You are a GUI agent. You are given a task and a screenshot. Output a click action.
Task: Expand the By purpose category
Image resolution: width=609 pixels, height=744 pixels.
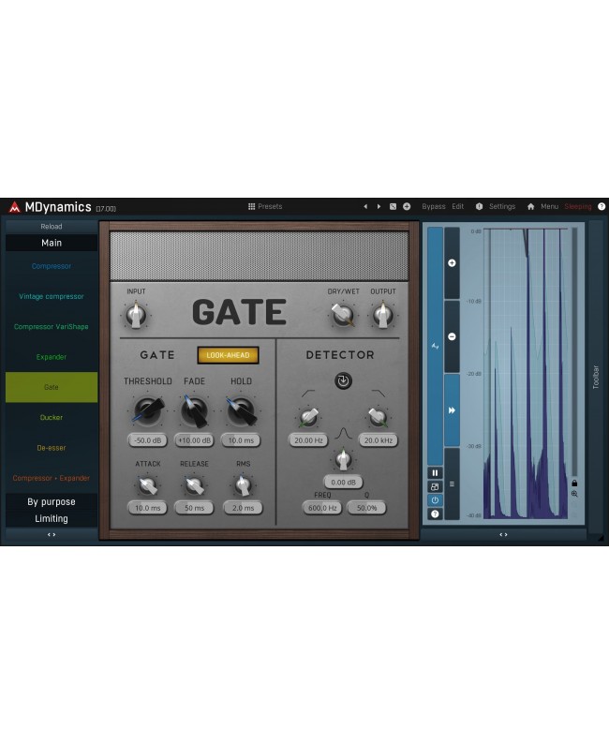52,502
